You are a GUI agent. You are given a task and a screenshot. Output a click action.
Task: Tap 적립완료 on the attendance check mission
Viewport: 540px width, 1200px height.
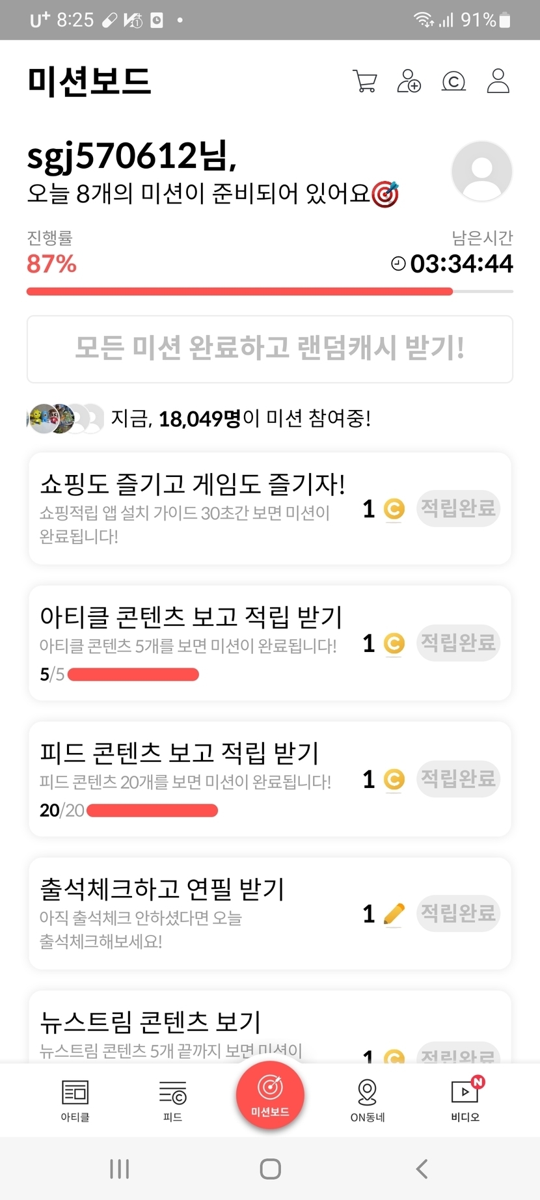[458, 913]
